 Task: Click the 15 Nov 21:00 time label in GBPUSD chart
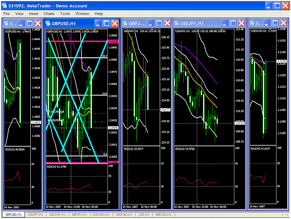pos(72,206)
